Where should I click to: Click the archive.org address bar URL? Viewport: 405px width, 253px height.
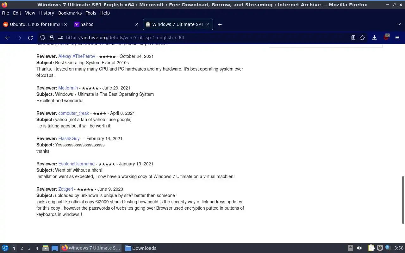125,38
